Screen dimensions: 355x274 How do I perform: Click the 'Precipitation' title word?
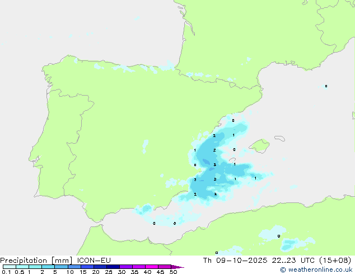pos(24,261)
